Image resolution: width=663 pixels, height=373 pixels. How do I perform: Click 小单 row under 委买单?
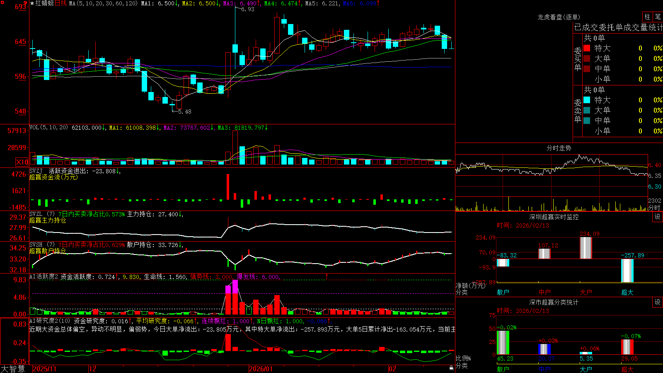click(623, 79)
